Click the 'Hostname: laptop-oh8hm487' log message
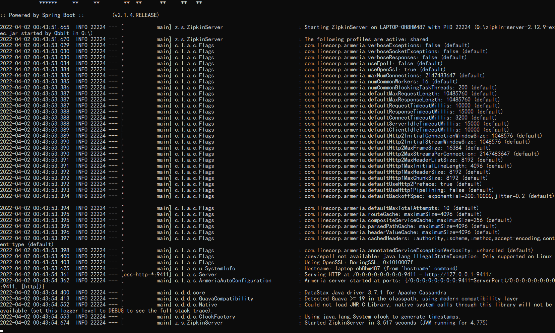 click(x=381, y=268)
